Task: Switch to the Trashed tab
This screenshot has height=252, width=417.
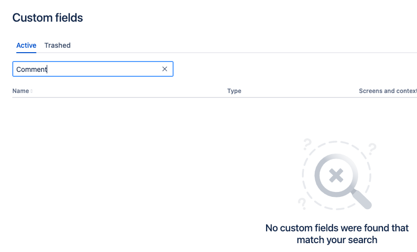Action: click(58, 45)
